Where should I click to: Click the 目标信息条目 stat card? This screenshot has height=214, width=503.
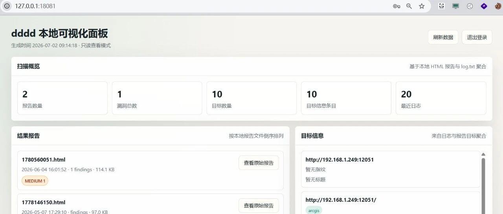click(x=346, y=98)
